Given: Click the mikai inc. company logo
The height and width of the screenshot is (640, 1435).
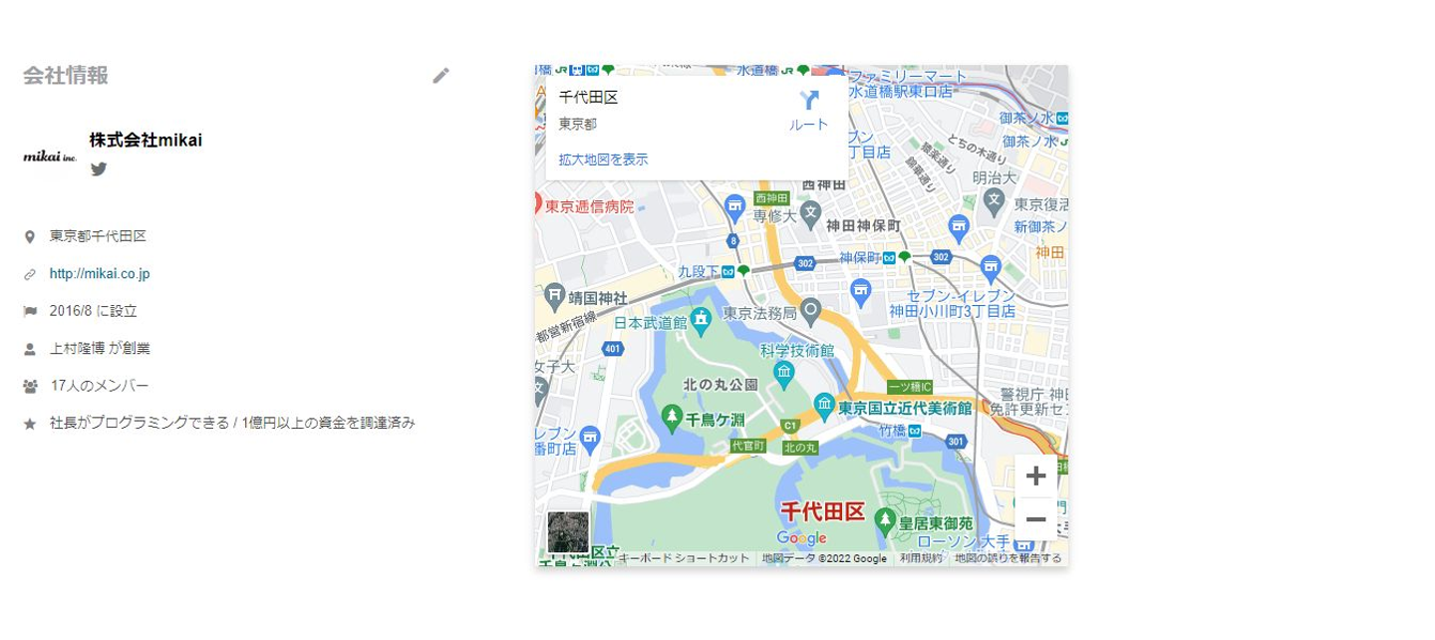Looking at the screenshot, I should click(51, 157).
